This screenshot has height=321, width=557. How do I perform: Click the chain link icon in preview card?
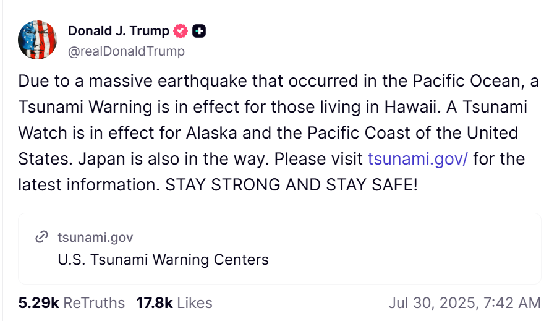point(42,237)
